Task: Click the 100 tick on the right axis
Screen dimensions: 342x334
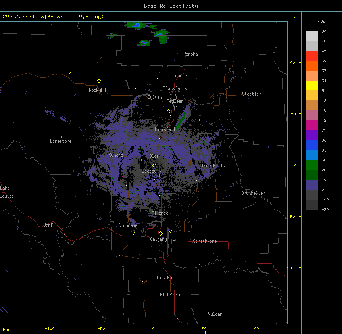Action: (291, 63)
